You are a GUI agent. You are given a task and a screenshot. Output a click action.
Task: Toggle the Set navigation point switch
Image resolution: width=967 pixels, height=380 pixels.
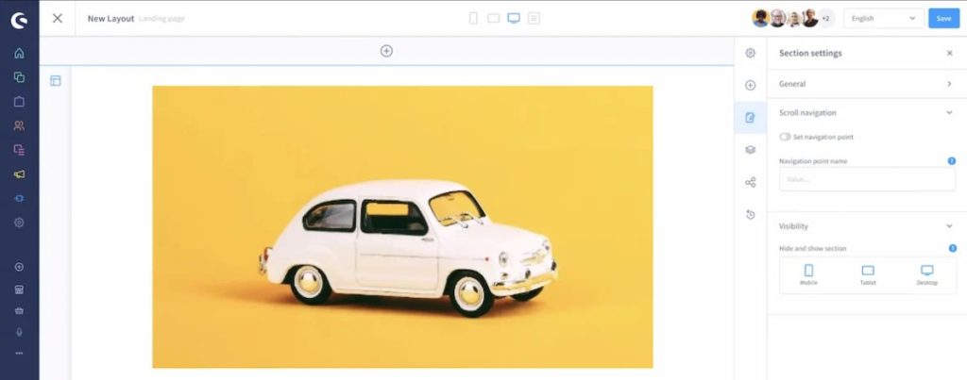(x=785, y=137)
